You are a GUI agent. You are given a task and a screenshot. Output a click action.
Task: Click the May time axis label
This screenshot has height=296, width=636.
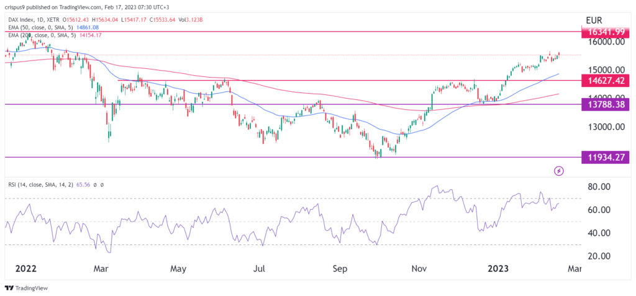click(x=178, y=269)
